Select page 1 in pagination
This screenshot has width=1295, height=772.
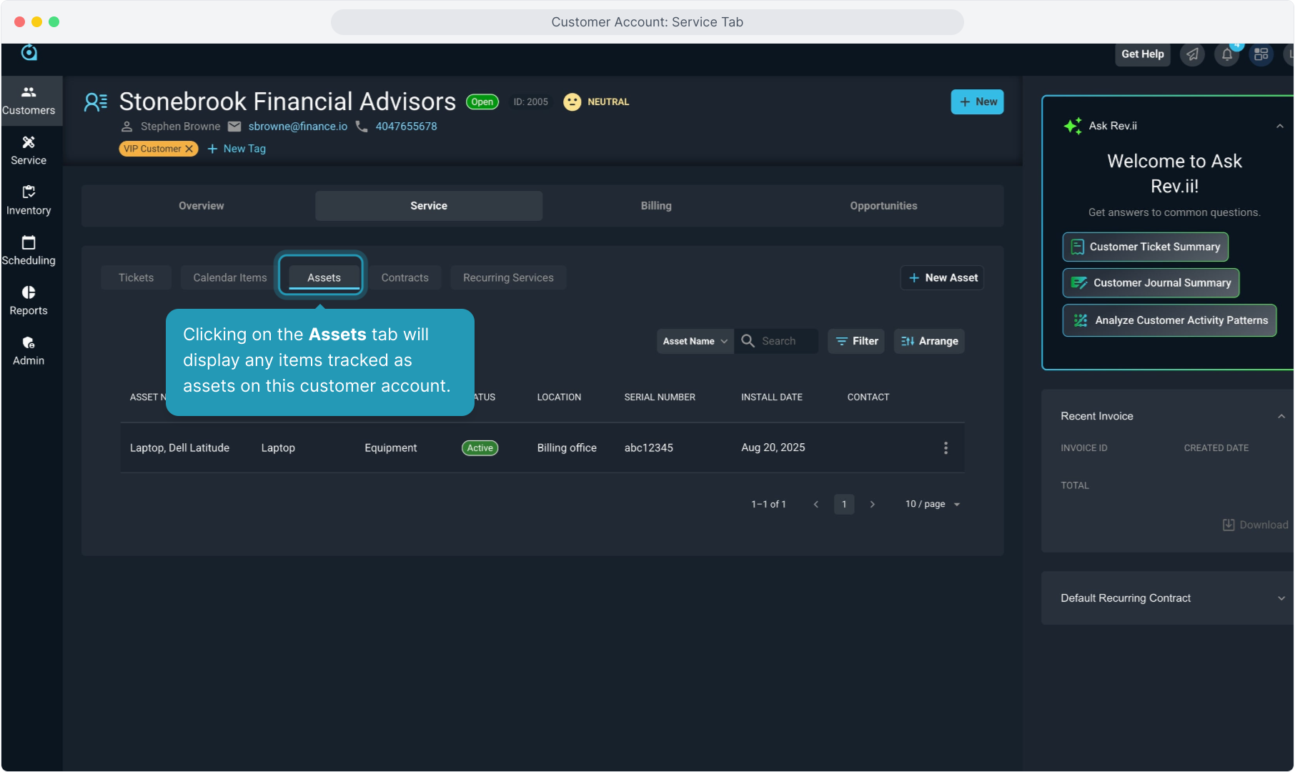pyautogui.click(x=844, y=505)
